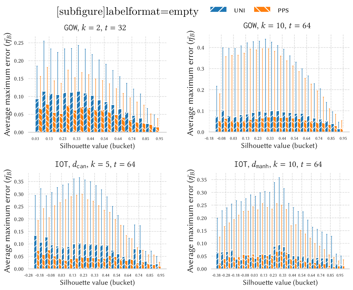Click the '[subfigure]labelformat=empty' heading text

pos(127,12)
